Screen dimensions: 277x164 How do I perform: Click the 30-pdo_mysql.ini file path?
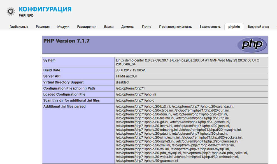[148, 153]
